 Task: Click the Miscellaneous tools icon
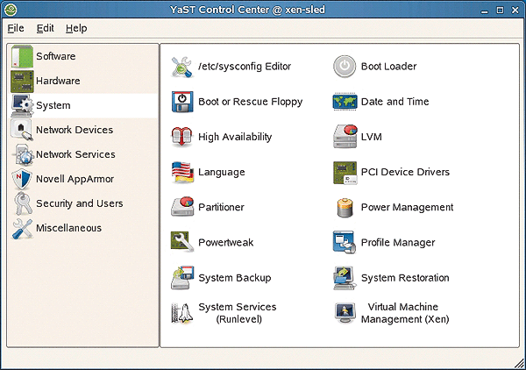click(22, 229)
